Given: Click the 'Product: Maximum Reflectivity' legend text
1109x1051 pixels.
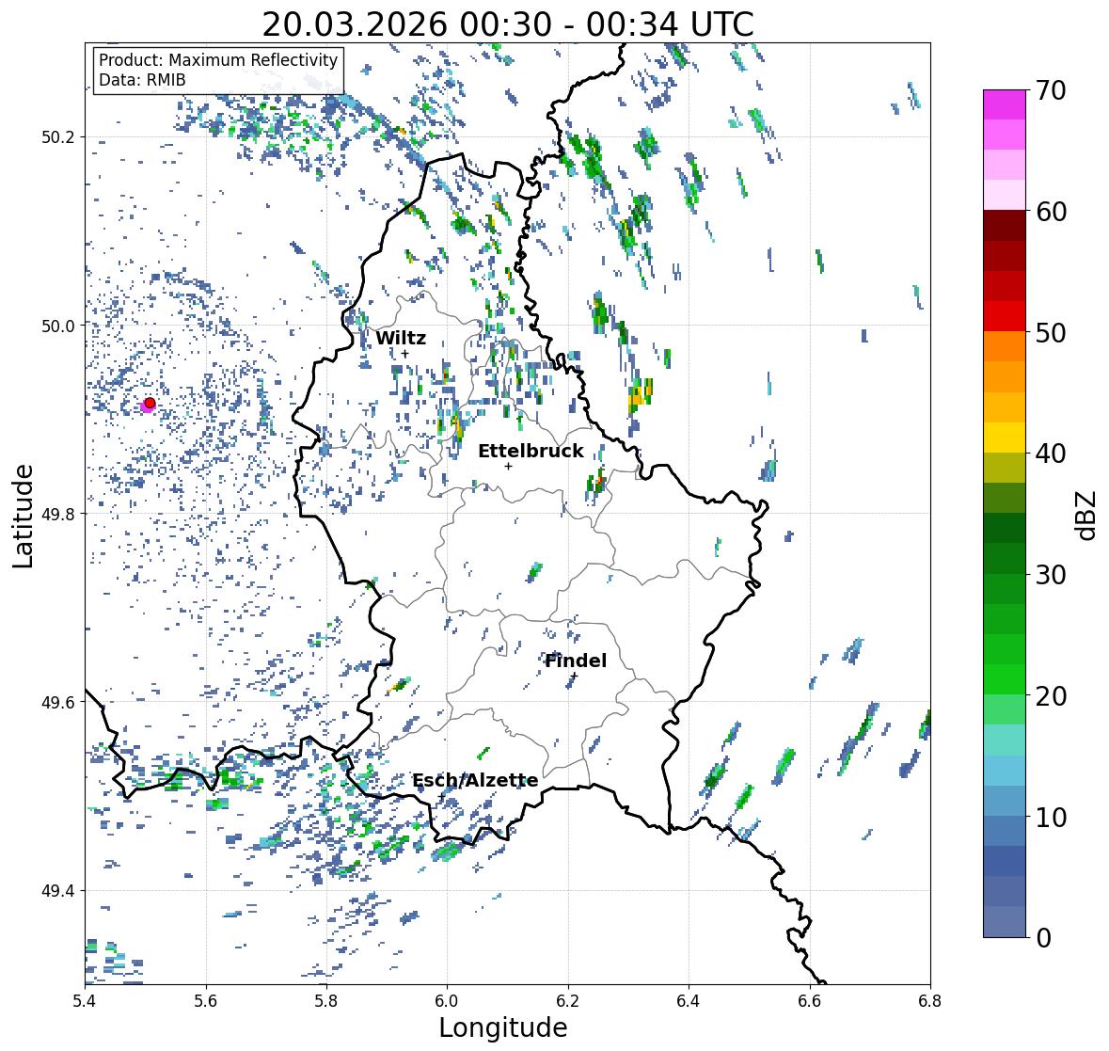Looking at the screenshot, I should (218, 60).
